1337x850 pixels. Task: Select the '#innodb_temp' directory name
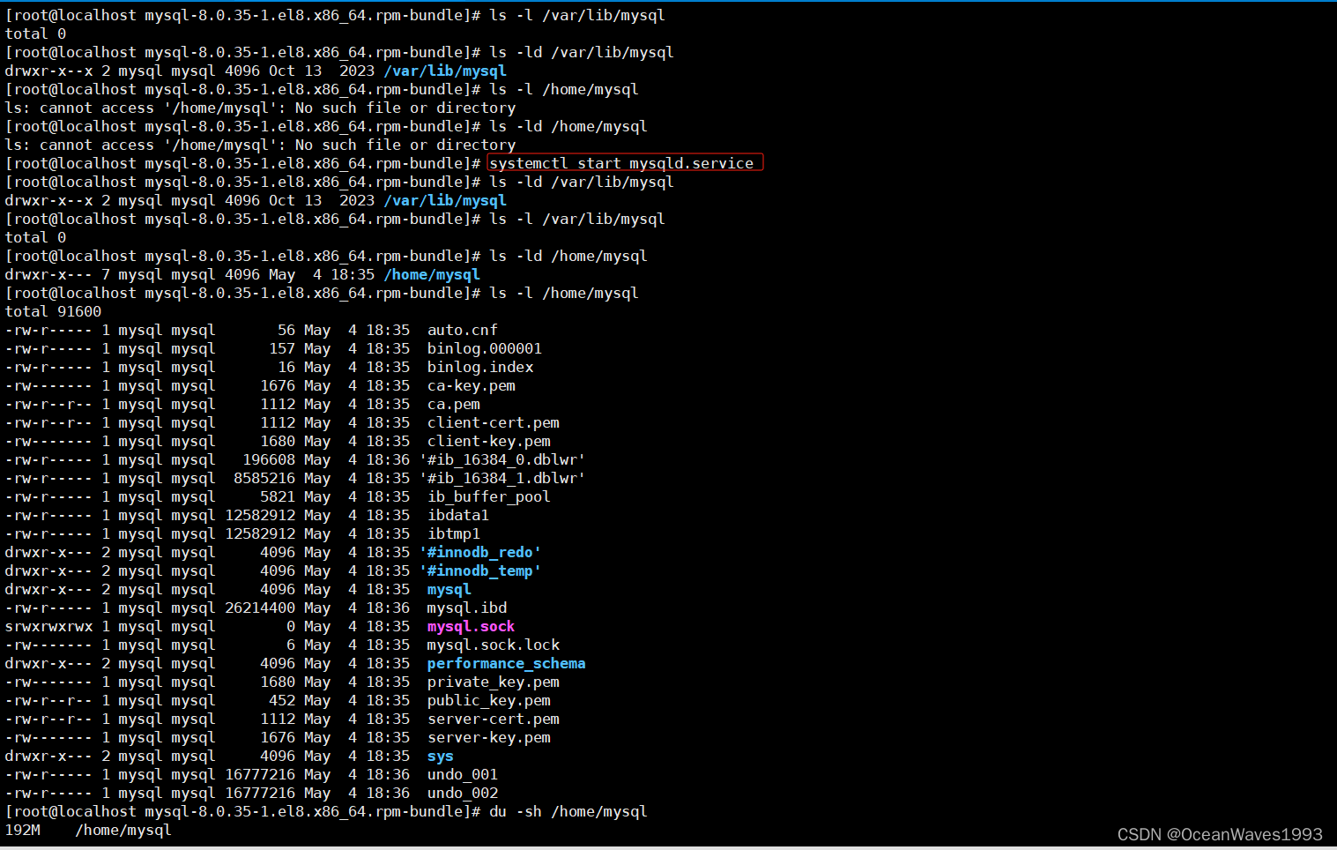480,570
